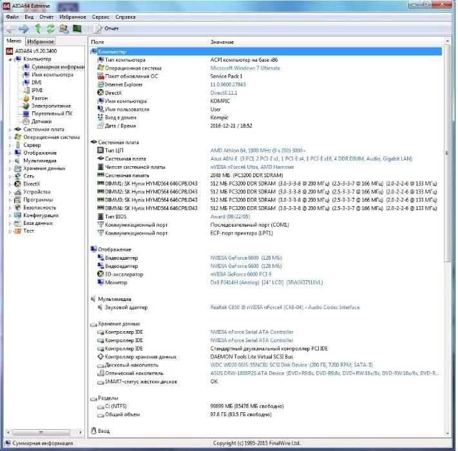The width and height of the screenshot is (458, 451).
Task: Click the Refresh toolbar icon
Action: [50, 28]
